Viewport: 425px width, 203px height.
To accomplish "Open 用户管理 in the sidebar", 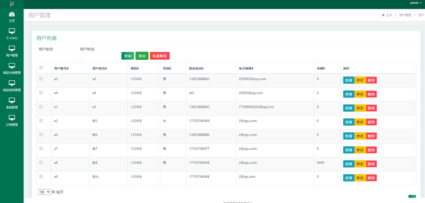I will [x=11, y=51].
